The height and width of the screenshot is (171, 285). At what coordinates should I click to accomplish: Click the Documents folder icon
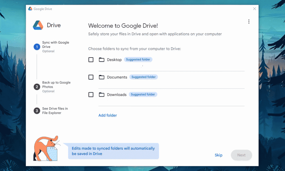(101, 77)
